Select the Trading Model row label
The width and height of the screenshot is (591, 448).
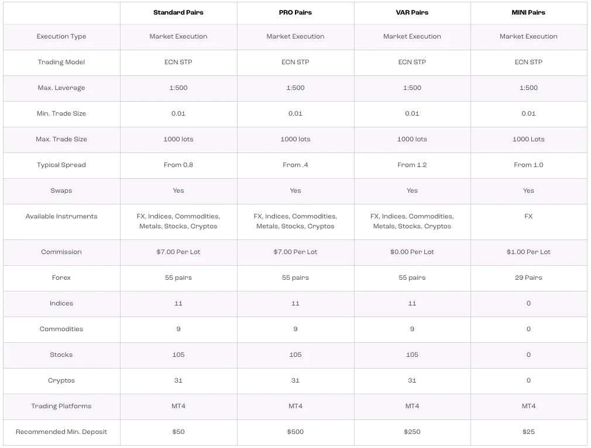[61, 62]
